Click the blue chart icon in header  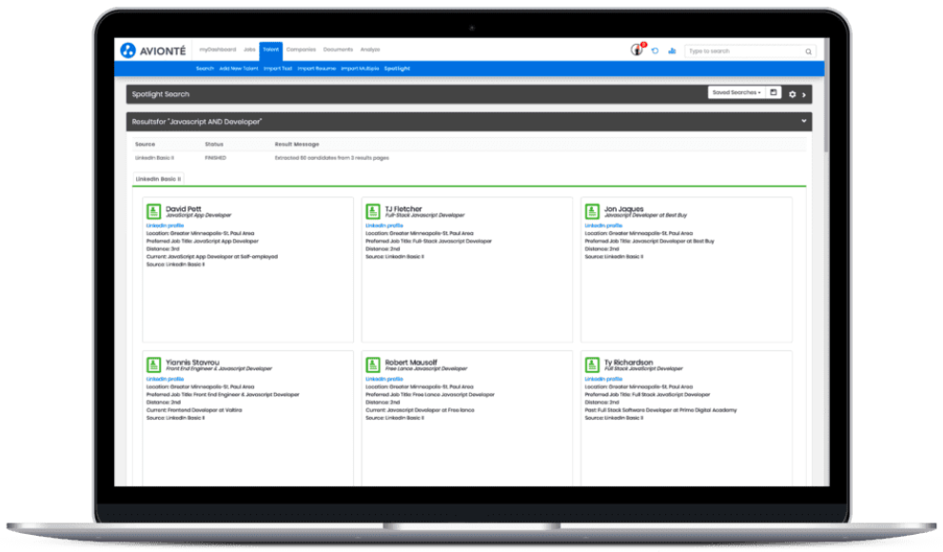pos(672,50)
